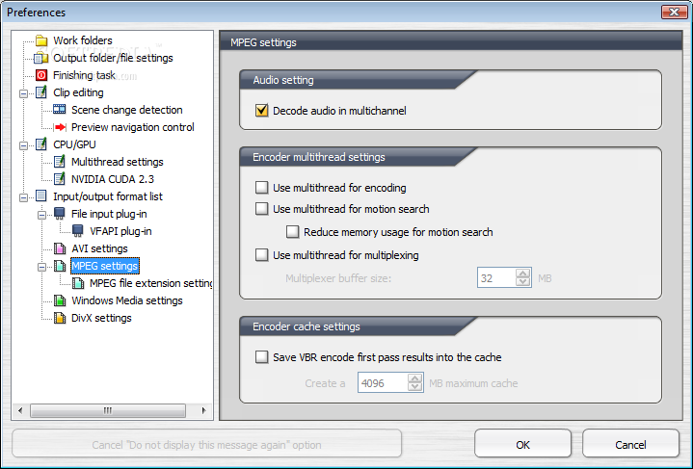Select Windows Media settings entry
Screen dimensions: 693x469
click(127, 300)
